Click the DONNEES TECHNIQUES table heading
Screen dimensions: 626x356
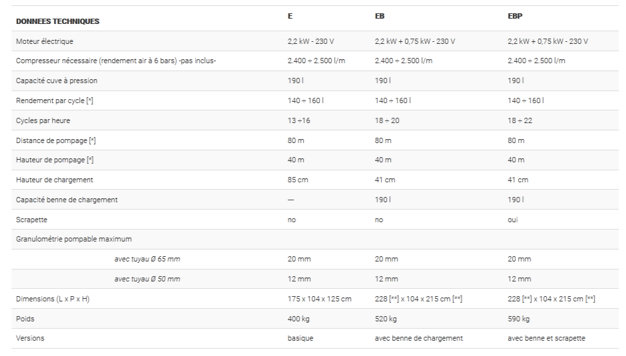(57, 21)
